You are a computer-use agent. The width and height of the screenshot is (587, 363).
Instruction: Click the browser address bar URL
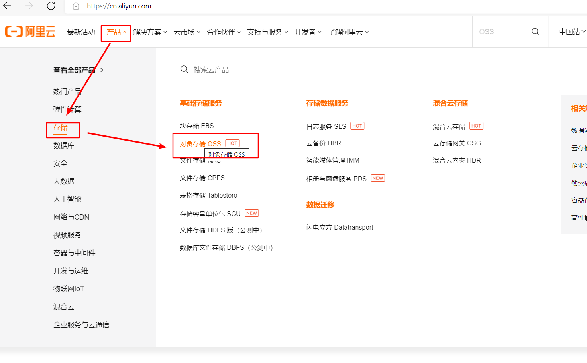119,6
